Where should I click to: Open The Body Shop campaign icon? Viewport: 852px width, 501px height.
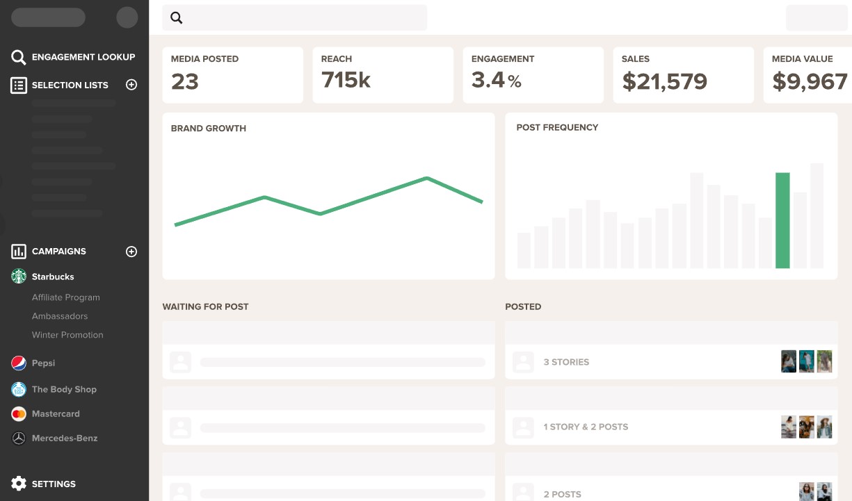18,389
